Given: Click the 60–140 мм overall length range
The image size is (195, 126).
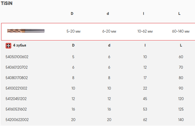Looking at the screenshot, I should tap(181, 31).
